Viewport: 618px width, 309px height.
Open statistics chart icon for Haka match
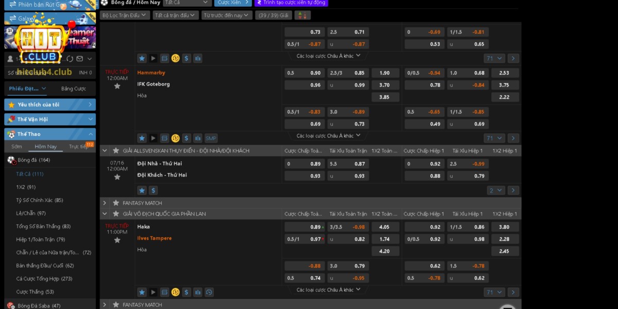point(198,293)
